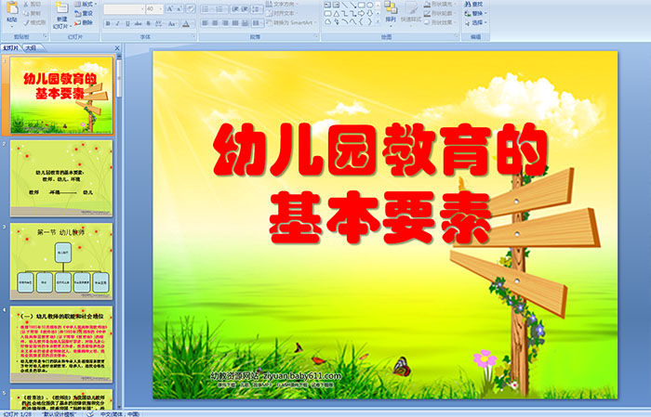
Task: Select slide 3 thumbnail 第一节 幼儿教师
Action: pyautogui.click(x=61, y=262)
